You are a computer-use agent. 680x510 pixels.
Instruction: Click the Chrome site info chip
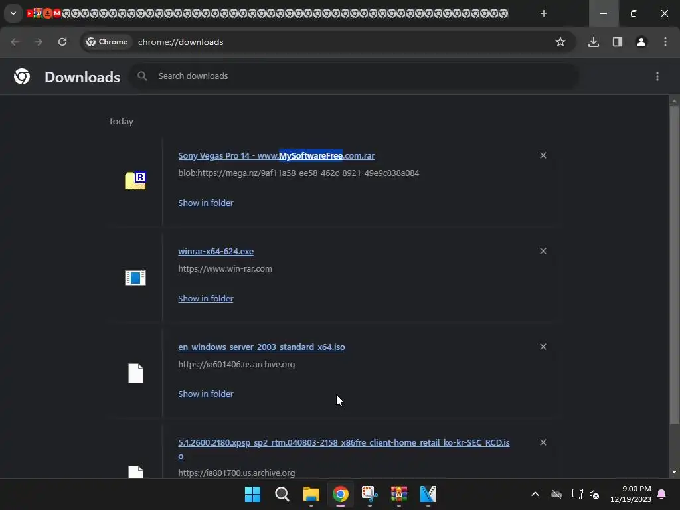pos(107,42)
